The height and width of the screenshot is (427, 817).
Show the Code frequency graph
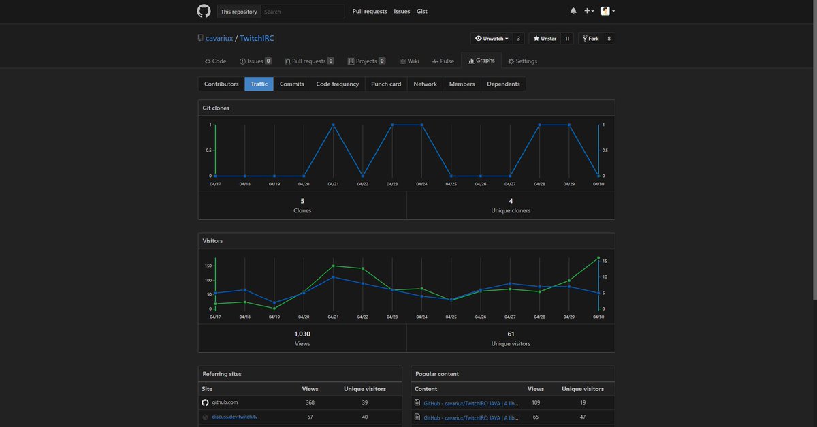click(x=337, y=84)
